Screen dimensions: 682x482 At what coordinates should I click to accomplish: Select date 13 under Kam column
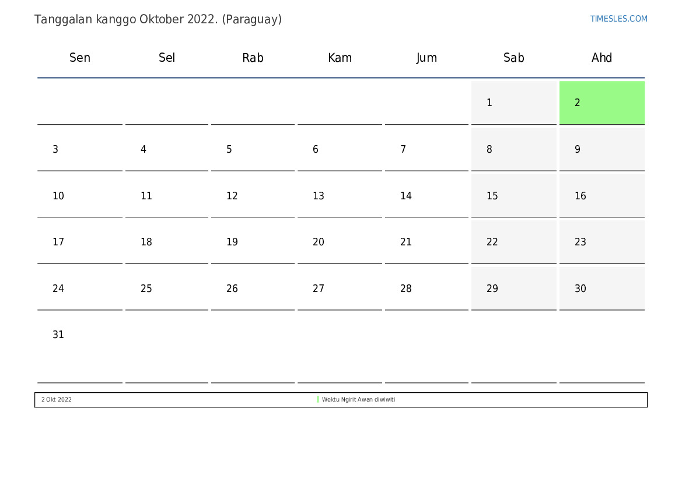(x=319, y=196)
